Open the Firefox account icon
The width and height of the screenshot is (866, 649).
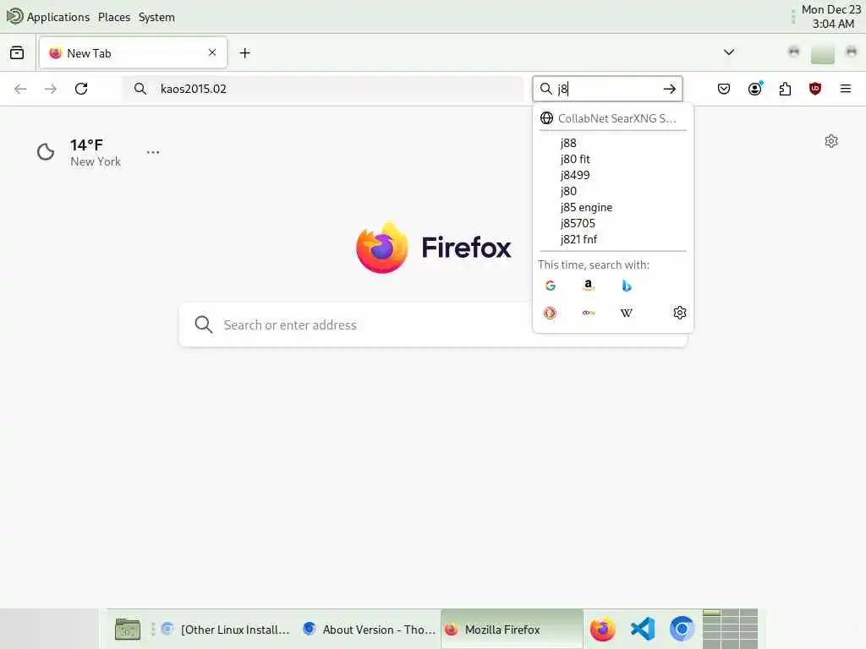[x=755, y=89]
